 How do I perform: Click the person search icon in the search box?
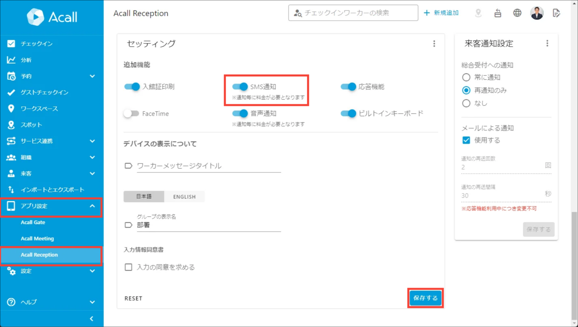(298, 13)
